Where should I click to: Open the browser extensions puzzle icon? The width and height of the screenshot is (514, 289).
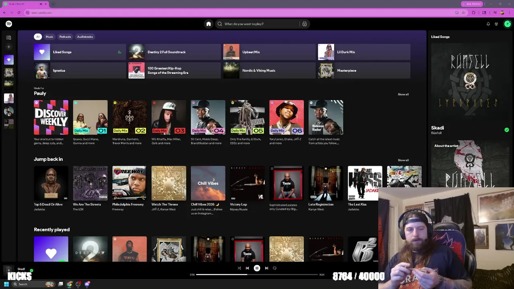(473, 13)
